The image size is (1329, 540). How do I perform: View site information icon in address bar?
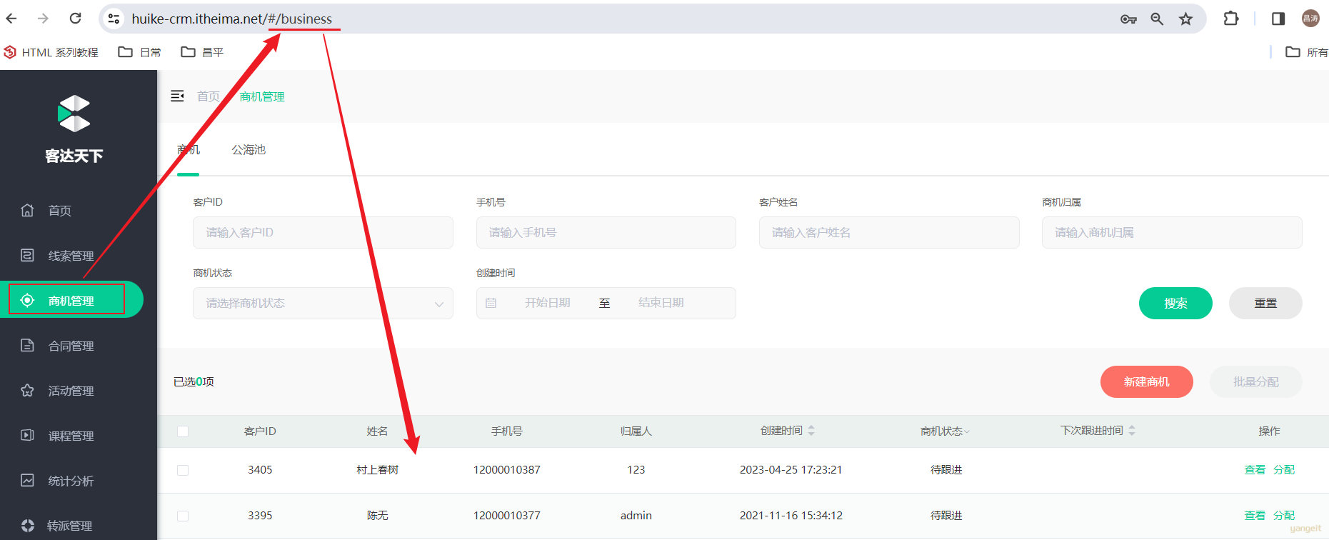[x=114, y=19]
